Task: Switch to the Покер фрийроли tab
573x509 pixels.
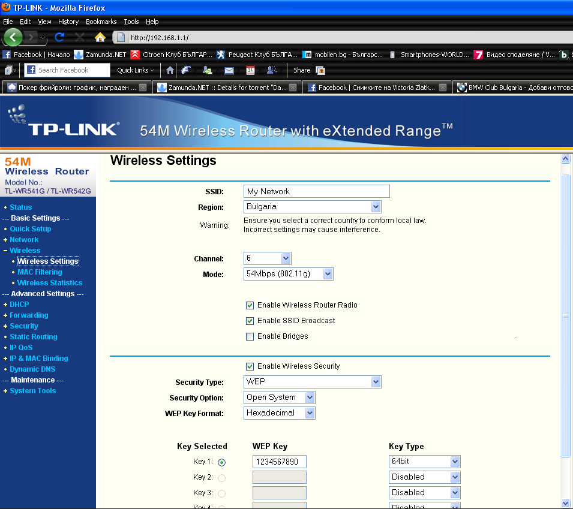Action: click(76, 88)
